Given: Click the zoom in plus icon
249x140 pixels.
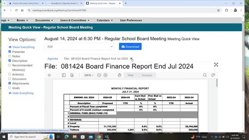Looking at the screenshot, I should 105,75.
